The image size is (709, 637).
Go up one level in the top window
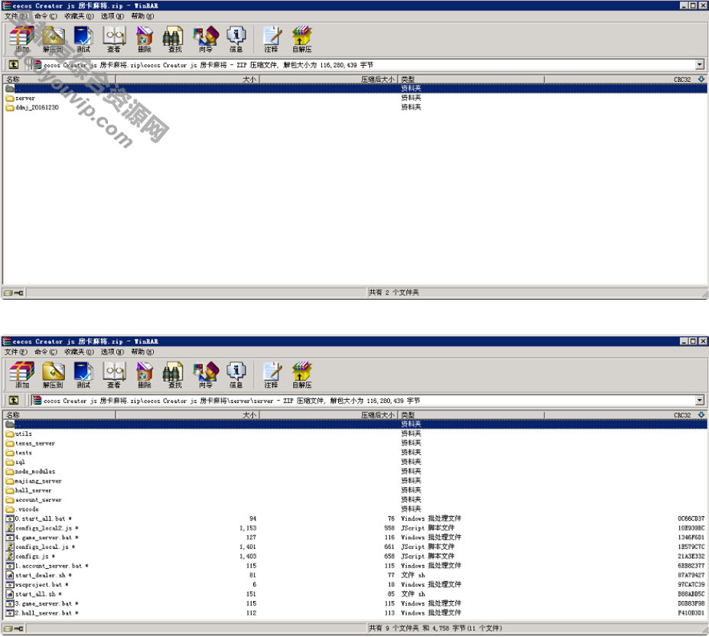(14, 65)
